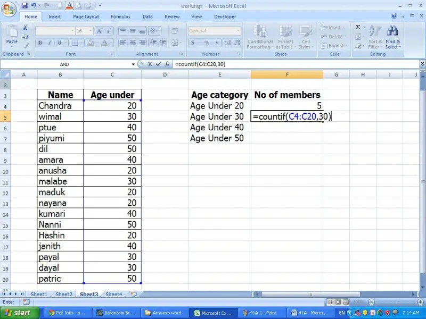Click the Decrease Decimal icon
The width and height of the screenshot is (426, 319).
[x=237, y=43]
